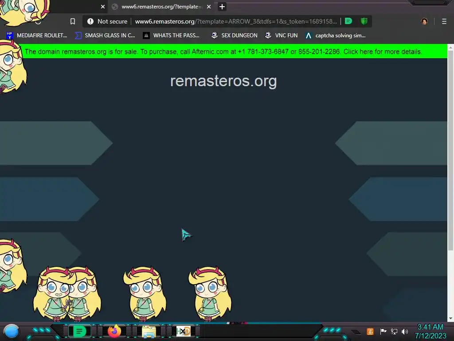Open Action Center flag tray icon
The image size is (454, 341).
coord(383,331)
